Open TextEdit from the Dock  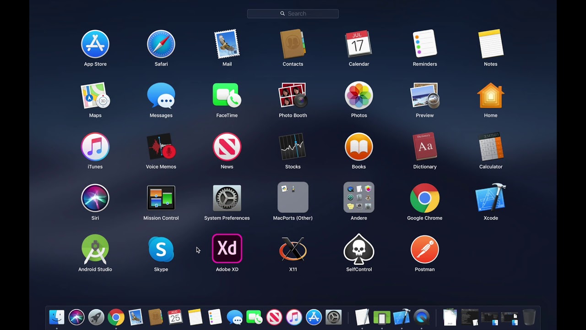click(x=362, y=317)
